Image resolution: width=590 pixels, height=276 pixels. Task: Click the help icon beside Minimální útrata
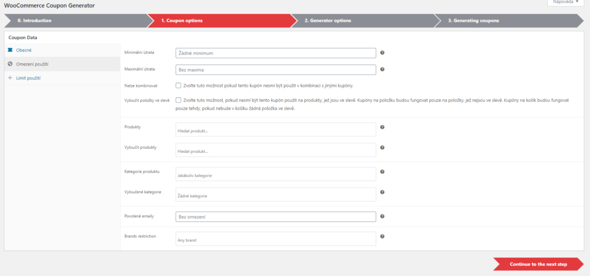(x=383, y=52)
